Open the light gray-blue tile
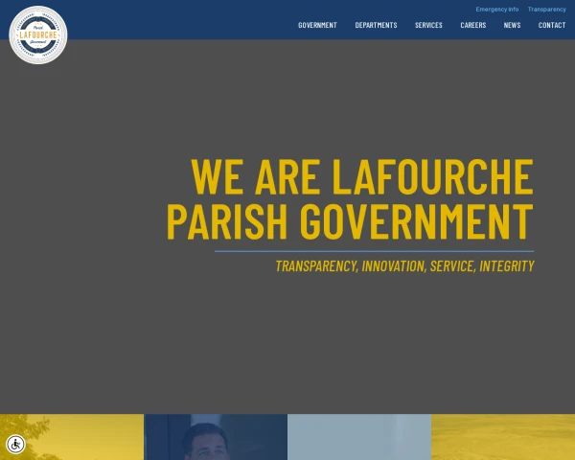 click(359, 437)
